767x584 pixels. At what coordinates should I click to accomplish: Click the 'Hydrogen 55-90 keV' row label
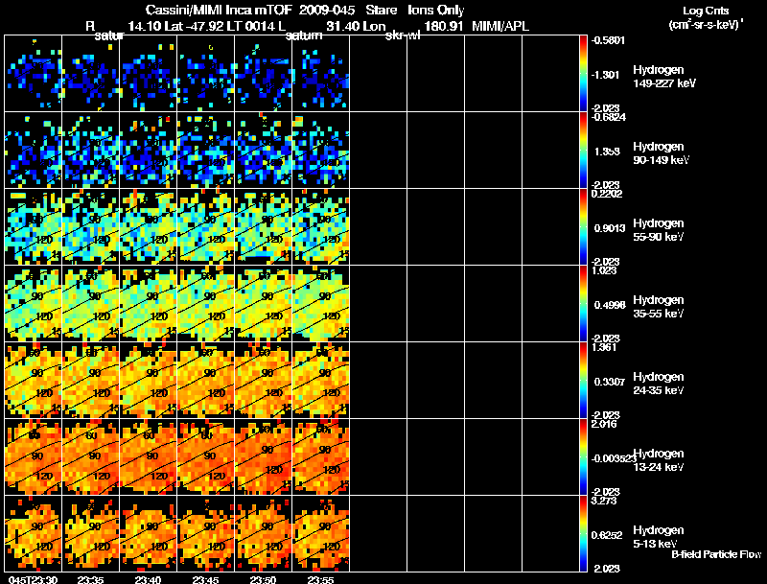[659, 230]
